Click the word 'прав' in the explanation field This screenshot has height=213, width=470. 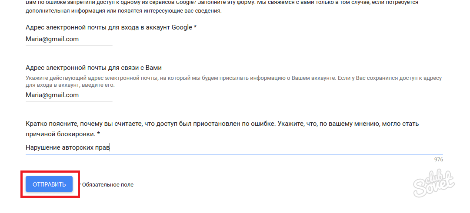(103, 147)
